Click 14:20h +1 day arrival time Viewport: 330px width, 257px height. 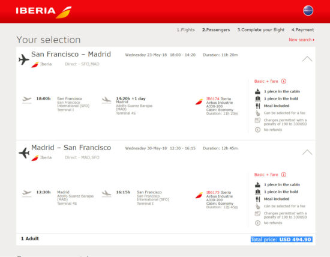pos(131,98)
